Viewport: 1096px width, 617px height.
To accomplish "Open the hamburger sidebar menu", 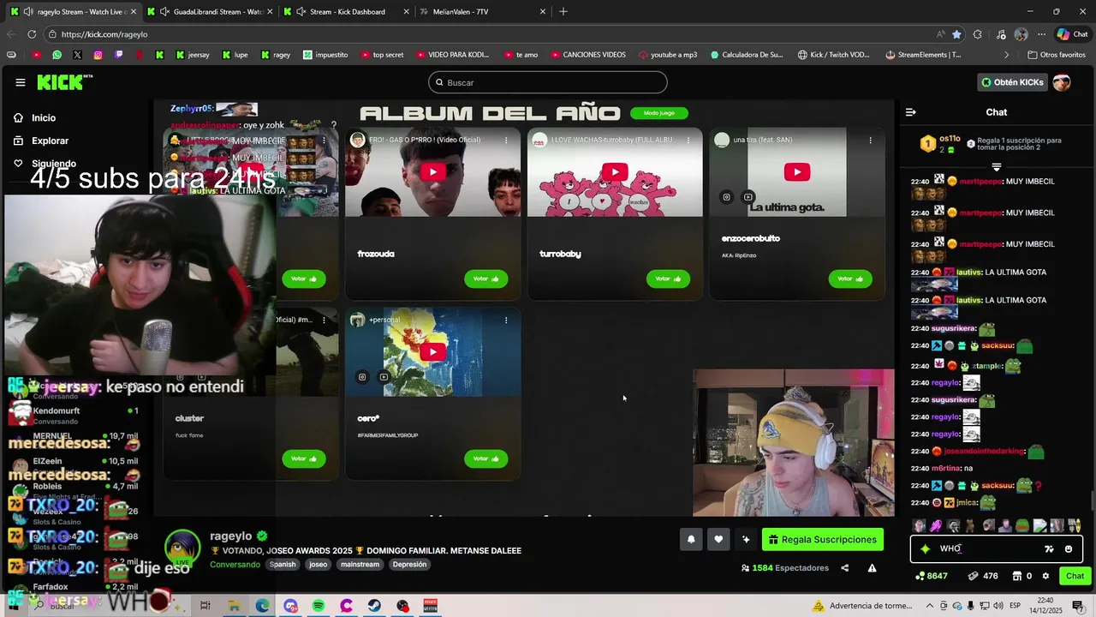I will [21, 82].
